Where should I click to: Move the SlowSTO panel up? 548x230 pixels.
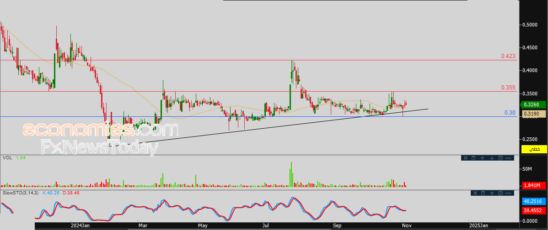tap(492, 193)
